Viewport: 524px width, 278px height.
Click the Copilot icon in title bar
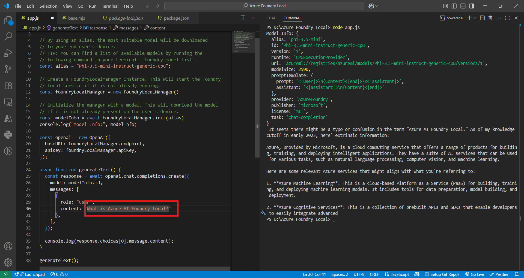pos(371,6)
